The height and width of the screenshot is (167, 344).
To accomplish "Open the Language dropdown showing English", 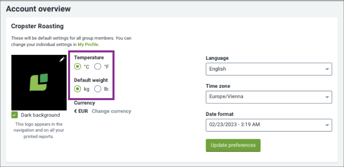I will pyautogui.click(x=269, y=69).
